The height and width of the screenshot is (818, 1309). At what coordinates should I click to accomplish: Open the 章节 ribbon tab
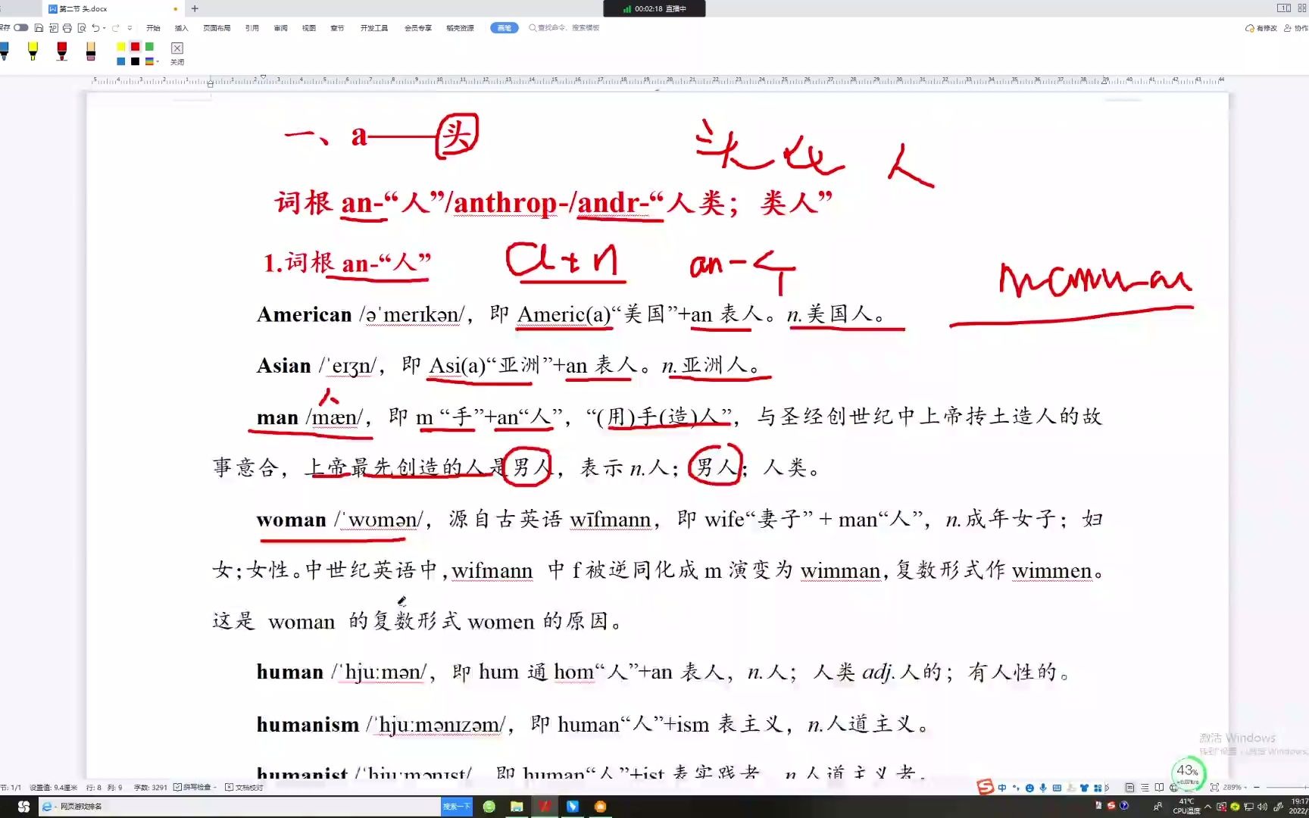337,28
